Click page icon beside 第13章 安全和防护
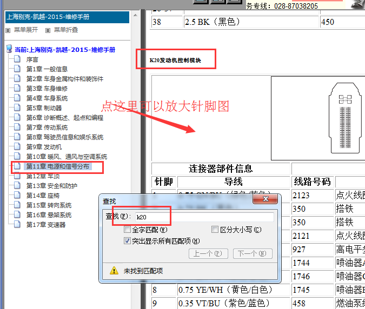The width and height of the screenshot is (365, 309). tap(17, 185)
